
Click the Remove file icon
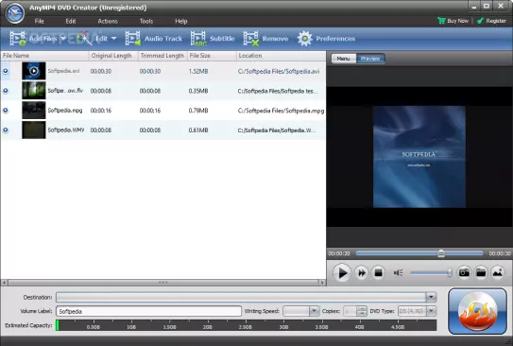coord(251,39)
